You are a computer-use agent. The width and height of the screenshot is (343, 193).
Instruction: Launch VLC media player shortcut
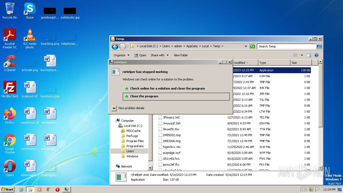29,39
